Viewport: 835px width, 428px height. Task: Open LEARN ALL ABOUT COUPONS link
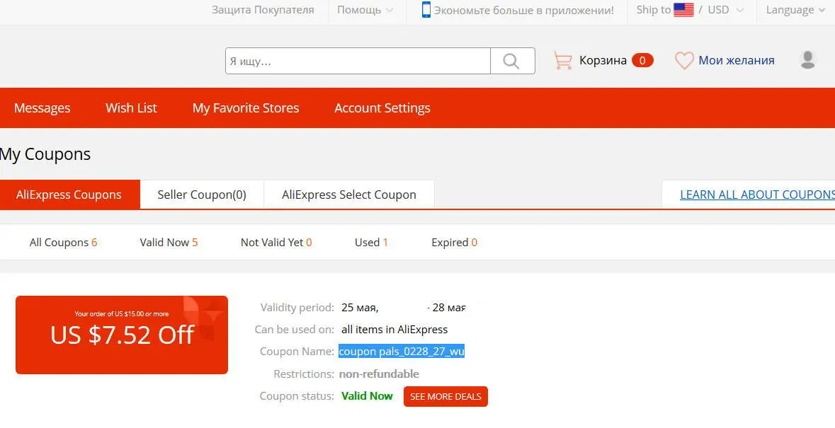[x=757, y=195]
